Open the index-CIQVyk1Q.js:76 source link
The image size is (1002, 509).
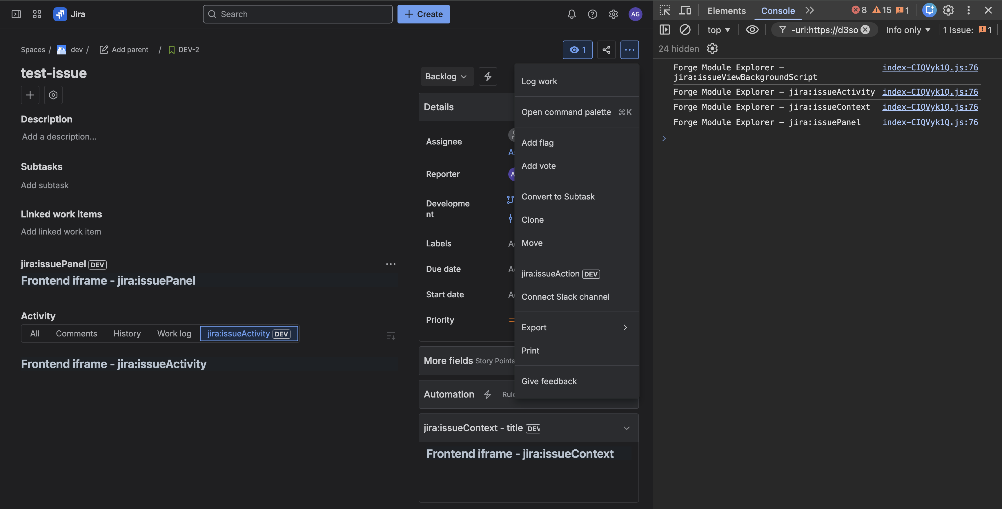pos(930,67)
